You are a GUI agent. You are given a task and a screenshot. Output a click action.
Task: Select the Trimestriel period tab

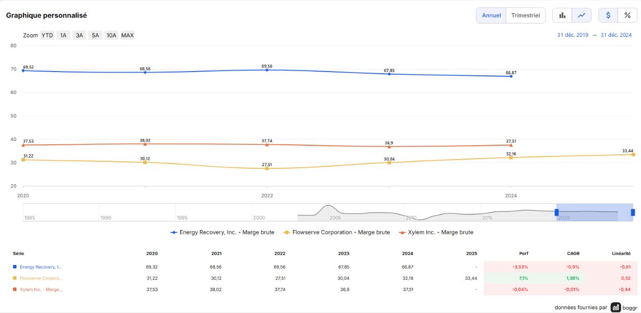tap(526, 15)
